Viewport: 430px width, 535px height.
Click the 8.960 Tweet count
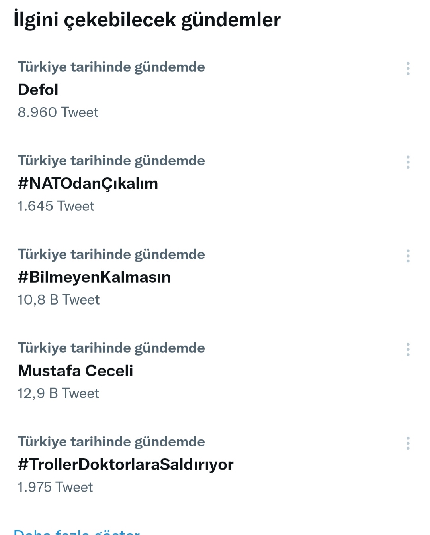(58, 112)
